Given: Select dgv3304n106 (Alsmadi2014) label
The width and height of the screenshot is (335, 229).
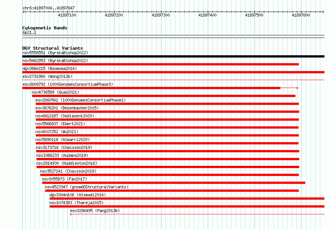Looking at the screenshot, I should [x=78, y=195].
